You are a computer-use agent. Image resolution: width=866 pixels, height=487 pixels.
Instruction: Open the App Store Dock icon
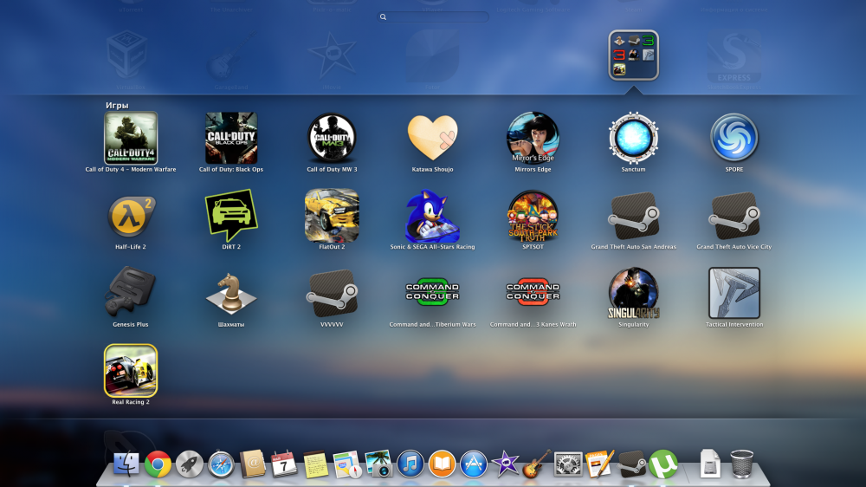point(474,464)
